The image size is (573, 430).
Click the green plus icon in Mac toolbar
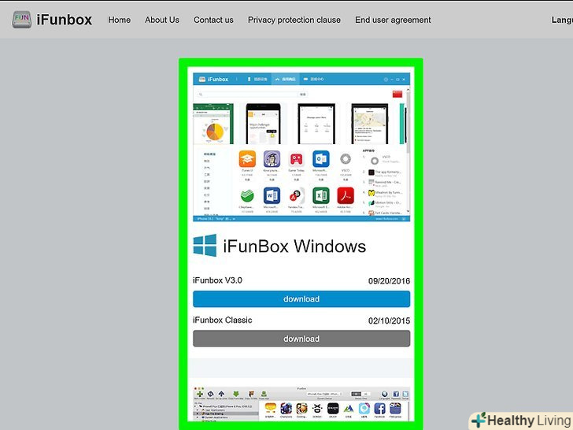coord(200,394)
